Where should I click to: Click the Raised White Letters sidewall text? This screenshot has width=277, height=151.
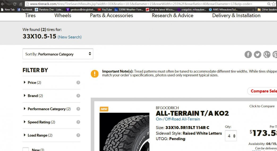pyautogui.click(x=202, y=133)
